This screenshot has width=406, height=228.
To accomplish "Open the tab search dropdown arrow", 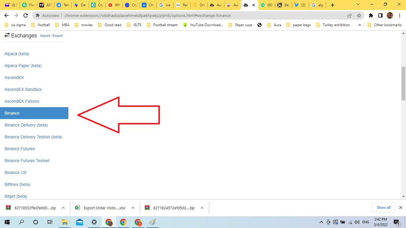I will 358,5.
